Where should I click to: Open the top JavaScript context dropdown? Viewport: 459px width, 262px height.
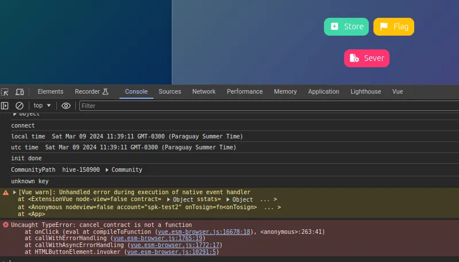coord(42,105)
